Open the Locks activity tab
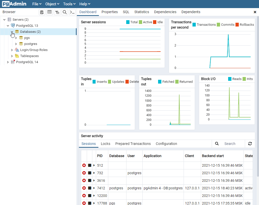259x205 pixels. pyautogui.click(x=105, y=144)
